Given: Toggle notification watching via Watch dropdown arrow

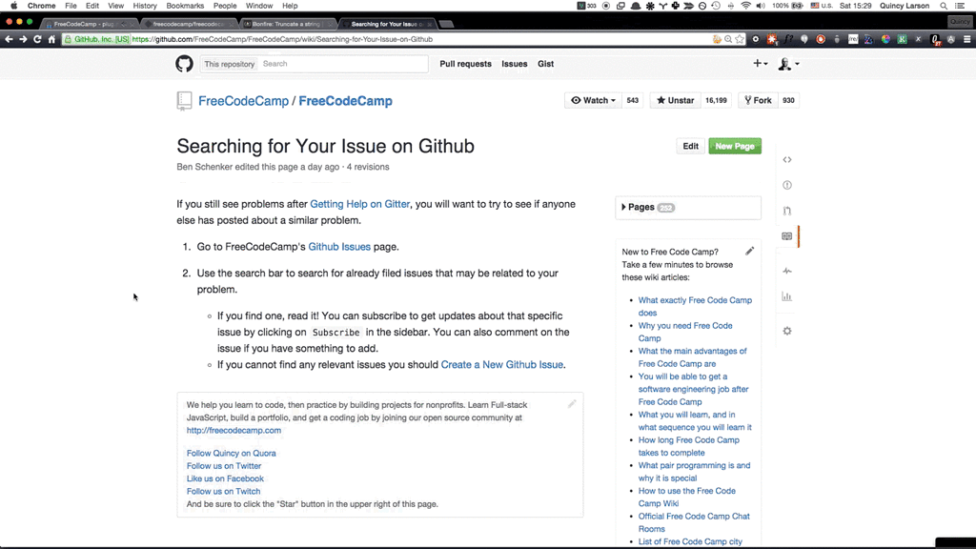Looking at the screenshot, I should tap(614, 99).
